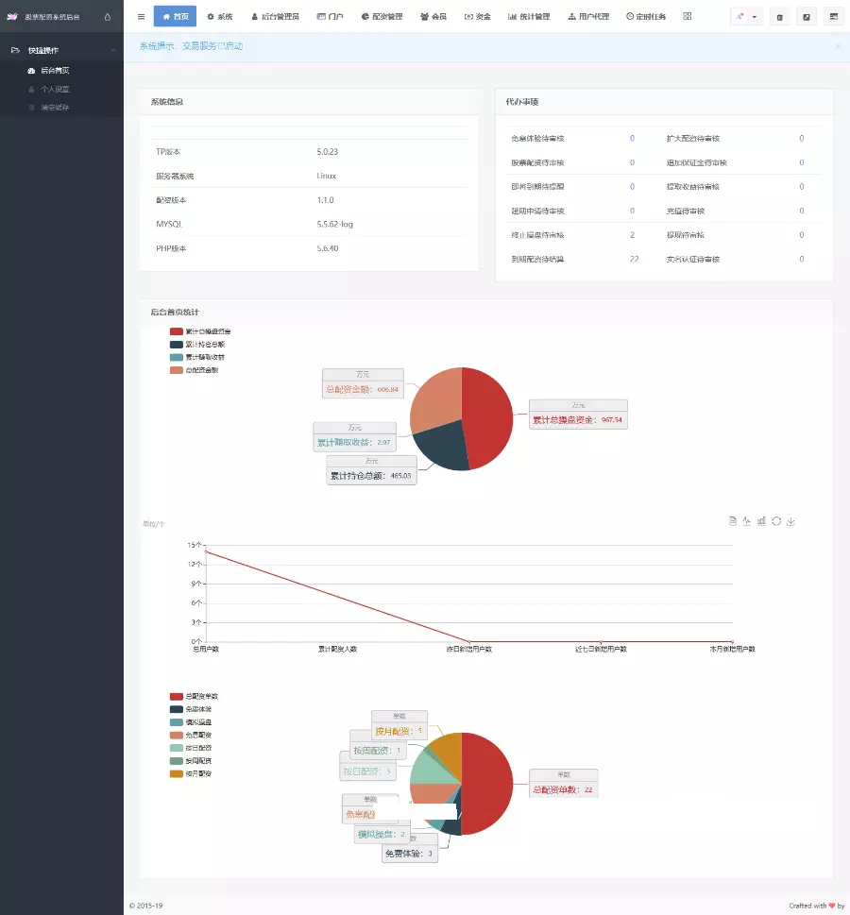Click 个人设置 link in sidebar
The height and width of the screenshot is (915, 850).
(55, 89)
